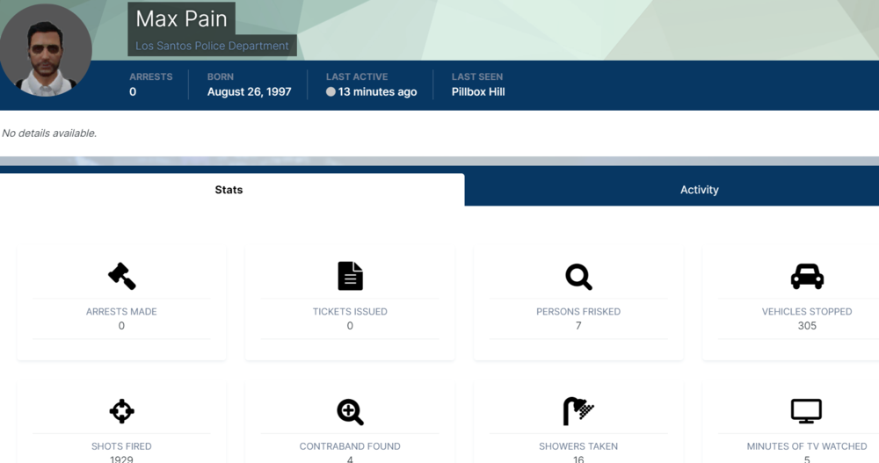Click the magnifying glass icon above Persons Frisked

pos(578,277)
